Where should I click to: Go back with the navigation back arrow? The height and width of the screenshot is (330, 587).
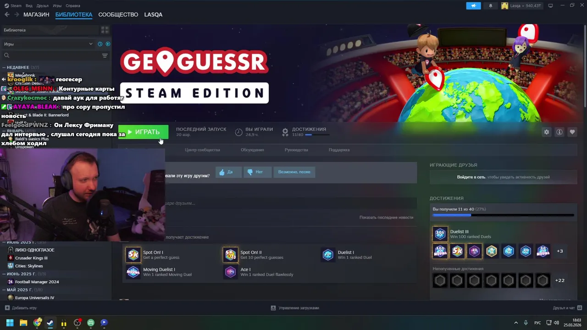point(7,15)
